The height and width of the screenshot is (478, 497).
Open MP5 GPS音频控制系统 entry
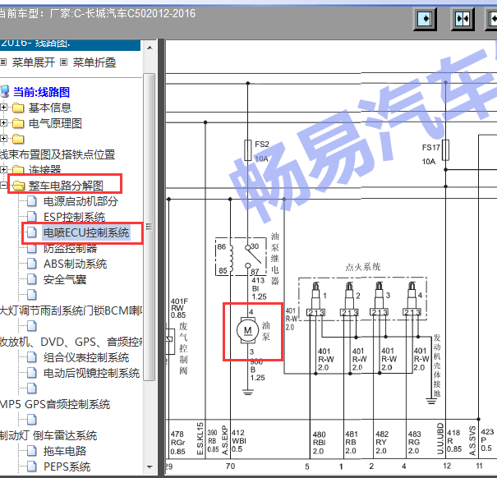55,404
